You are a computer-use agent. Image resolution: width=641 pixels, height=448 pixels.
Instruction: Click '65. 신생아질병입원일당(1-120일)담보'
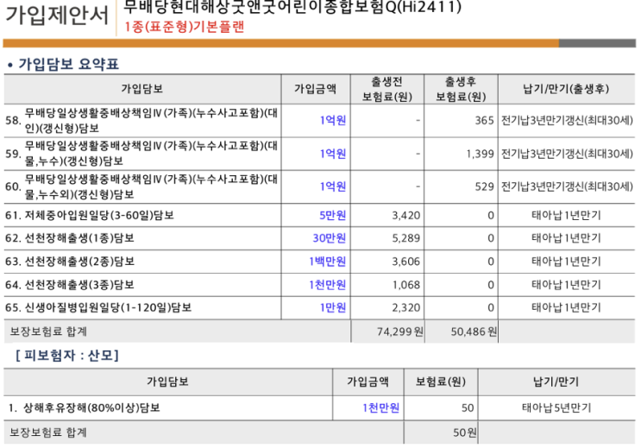(x=98, y=307)
